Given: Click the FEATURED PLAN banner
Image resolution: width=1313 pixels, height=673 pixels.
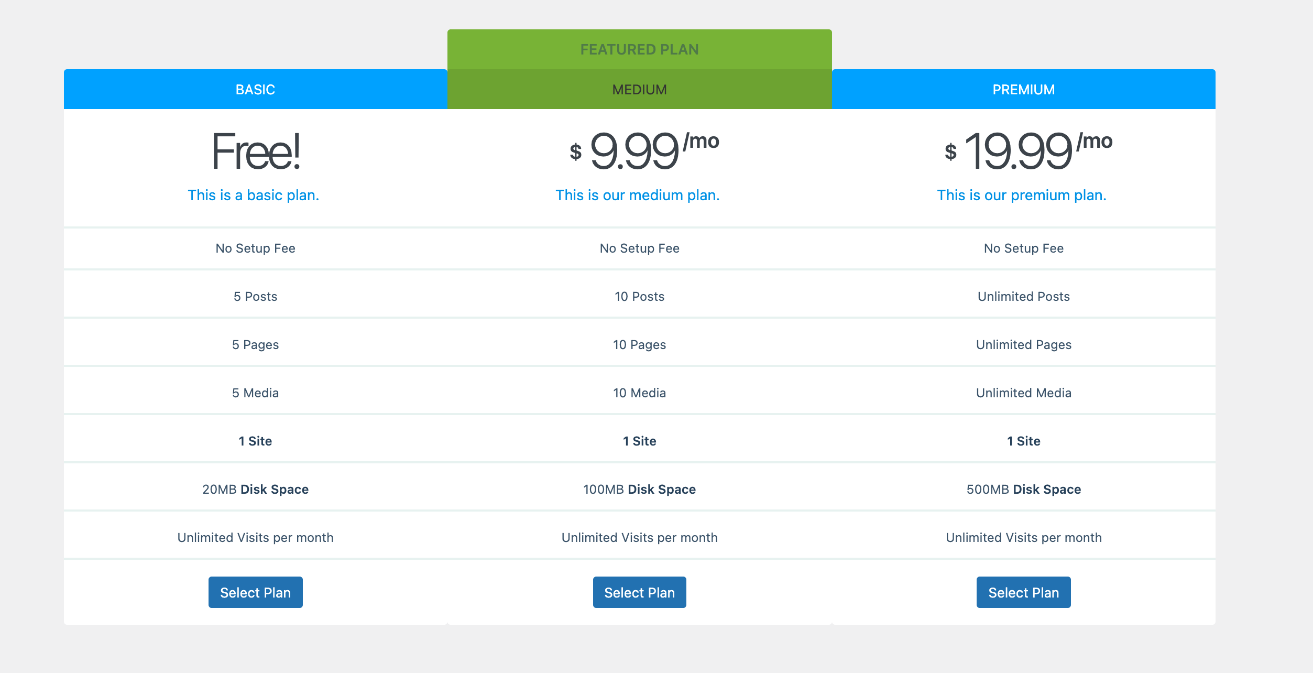Looking at the screenshot, I should [x=640, y=49].
